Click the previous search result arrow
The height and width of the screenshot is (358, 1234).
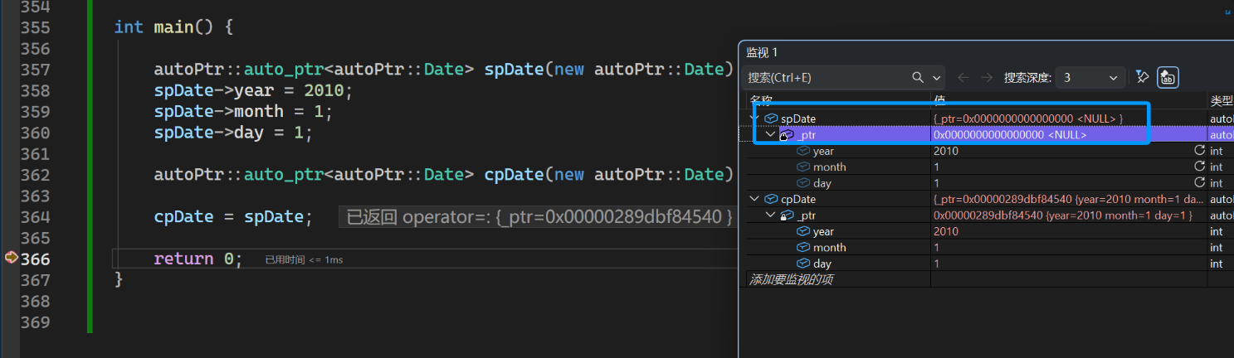coord(963,77)
